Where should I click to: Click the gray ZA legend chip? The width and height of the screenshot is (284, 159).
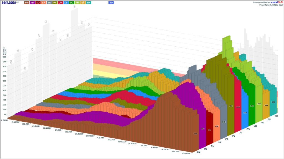click(x=49, y=2)
